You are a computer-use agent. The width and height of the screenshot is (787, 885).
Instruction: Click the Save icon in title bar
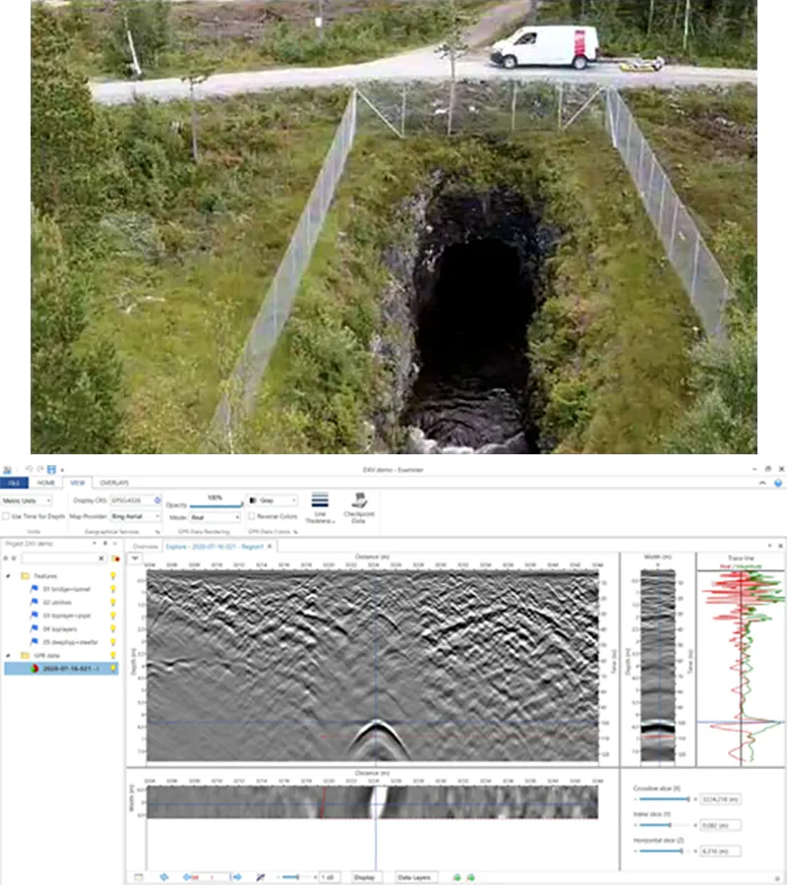point(52,469)
